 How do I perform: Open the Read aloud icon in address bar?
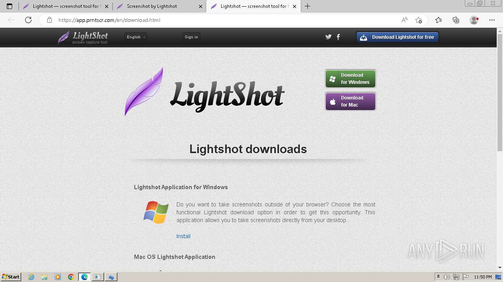point(404,20)
